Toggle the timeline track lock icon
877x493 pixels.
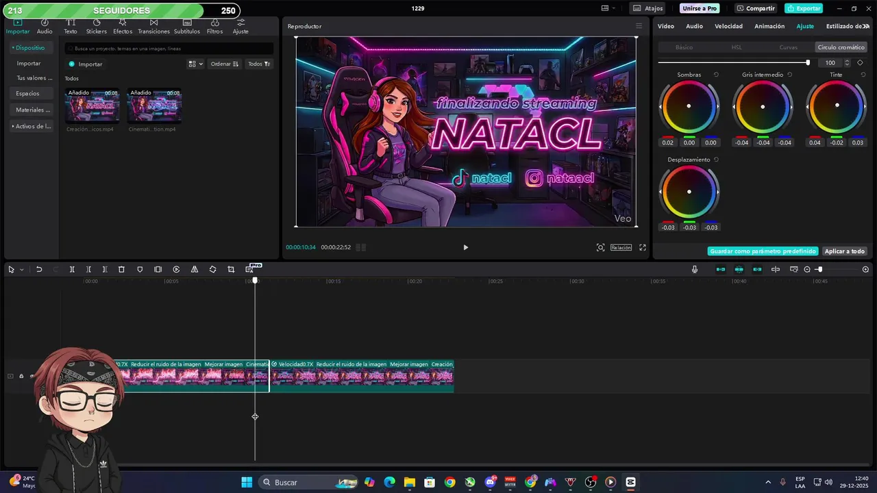pos(21,376)
